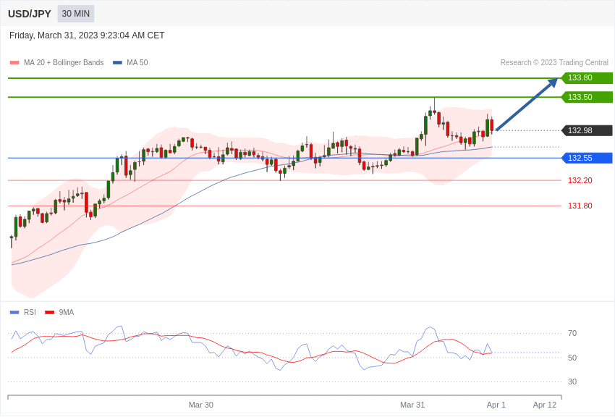Viewport: 615px width, 417px height.
Task: Click the Mar 30 date axis label
Action: (x=201, y=405)
